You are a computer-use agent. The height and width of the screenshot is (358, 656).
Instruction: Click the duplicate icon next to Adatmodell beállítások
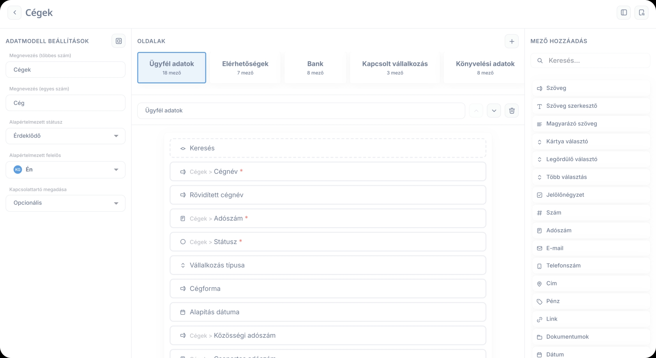click(118, 41)
